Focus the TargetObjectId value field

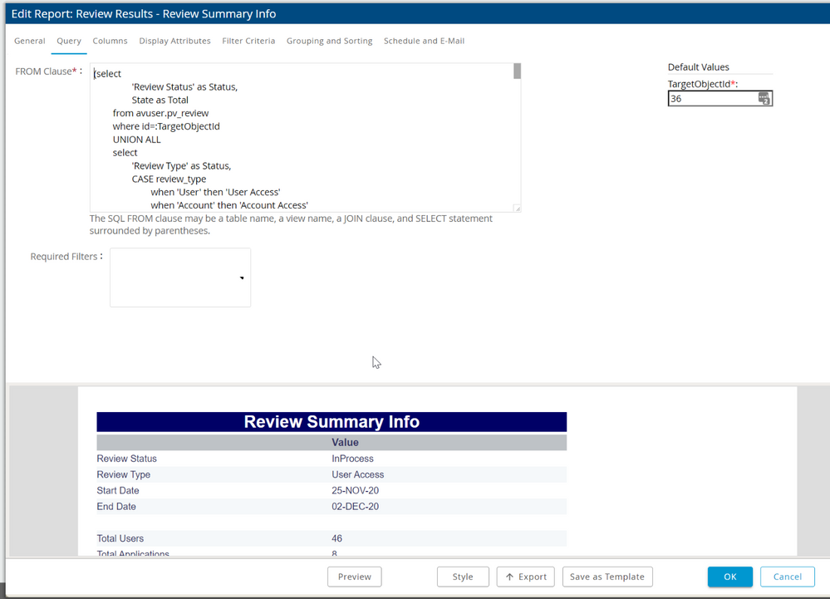pyautogui.click(x=712, y=99)
